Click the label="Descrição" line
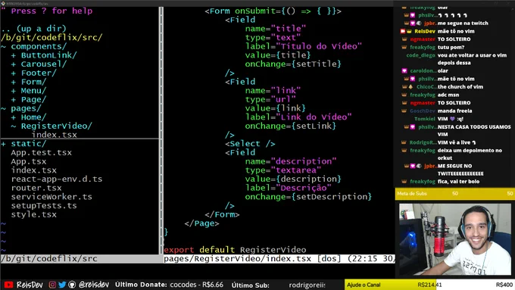This screenshot has width=515, height=290. click(288, 189)
